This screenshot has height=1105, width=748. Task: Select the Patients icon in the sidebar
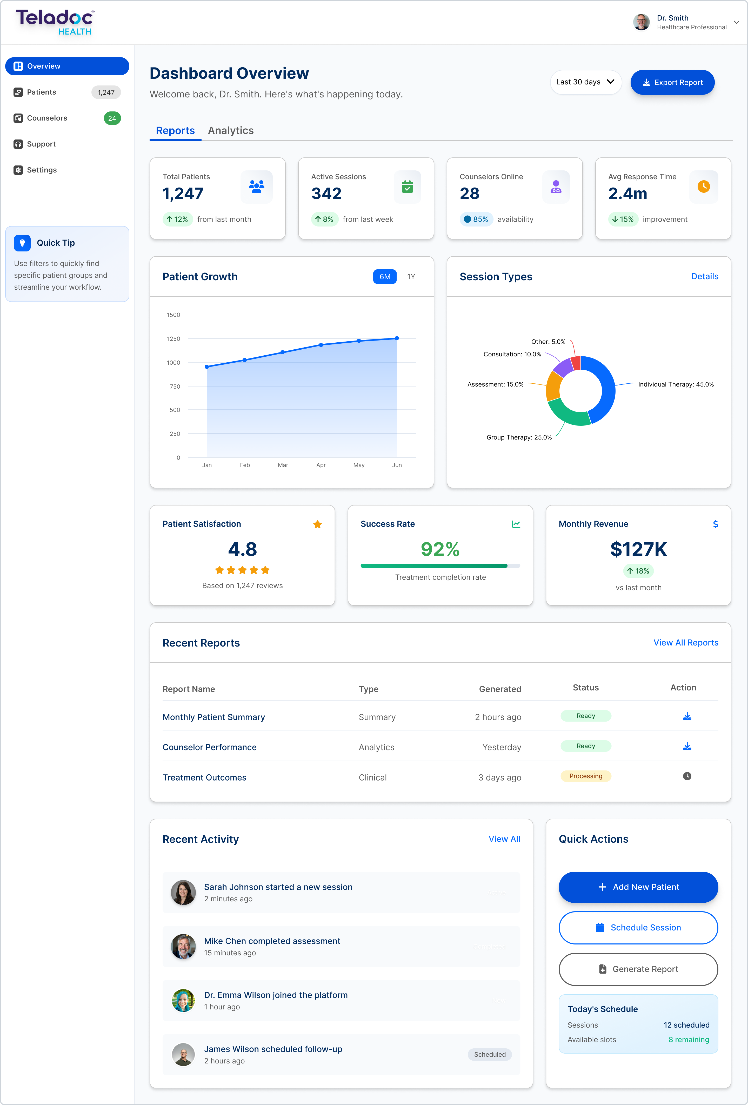[18, 92]
